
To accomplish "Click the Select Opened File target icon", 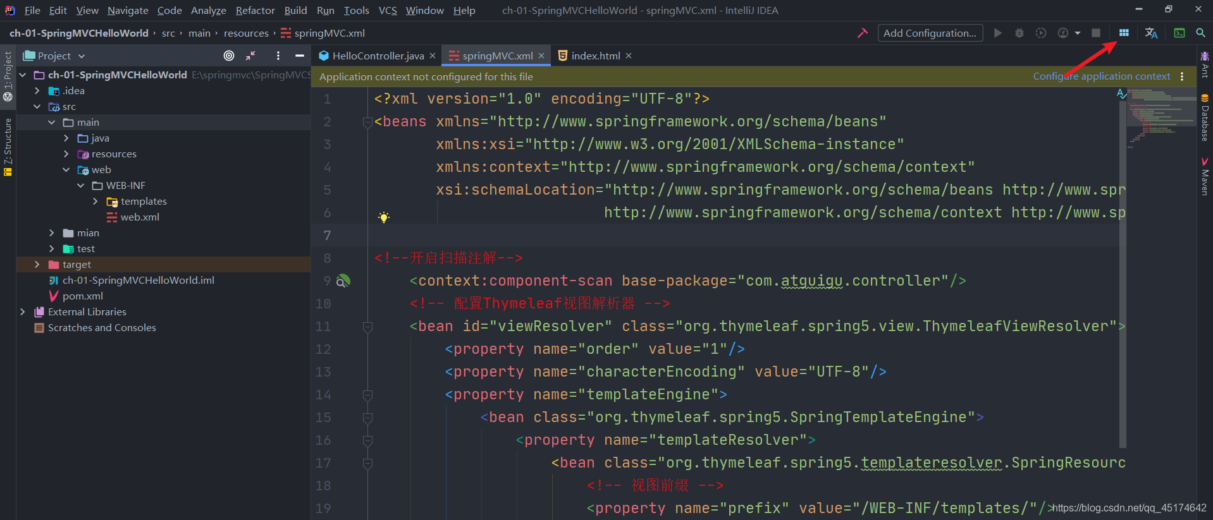I will click(x=229, y=56).
